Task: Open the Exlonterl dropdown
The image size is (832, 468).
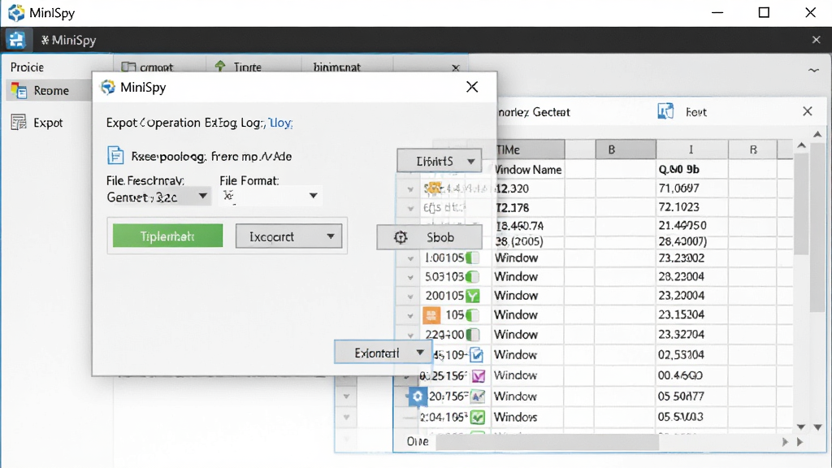Action: [382, 353]
